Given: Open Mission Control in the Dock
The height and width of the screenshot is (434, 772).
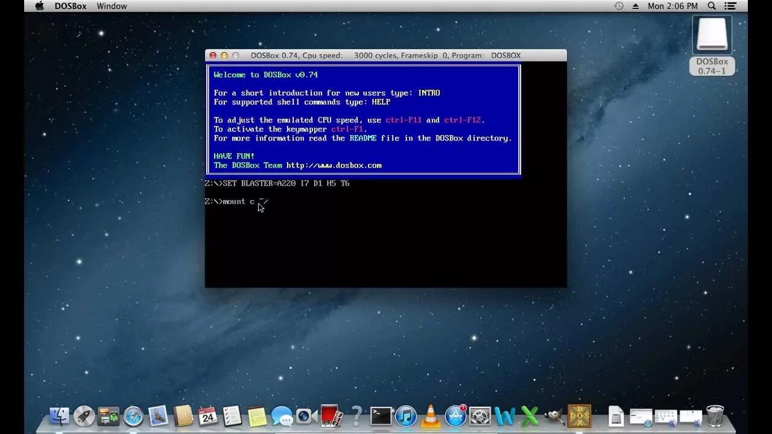Looking at the screenshot, I should (109, 416).
